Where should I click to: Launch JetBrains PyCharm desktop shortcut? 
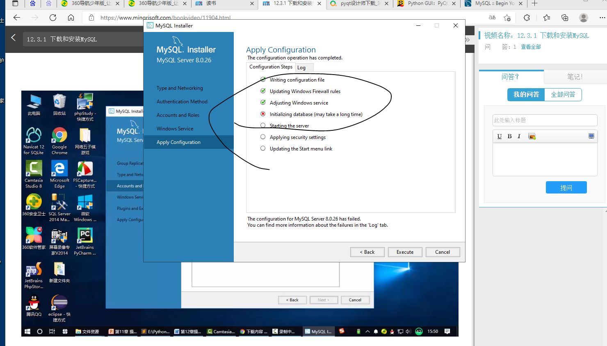click(85, 241)
